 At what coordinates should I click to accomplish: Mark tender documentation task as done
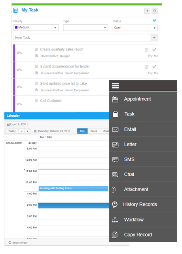[x=154, y=66]
